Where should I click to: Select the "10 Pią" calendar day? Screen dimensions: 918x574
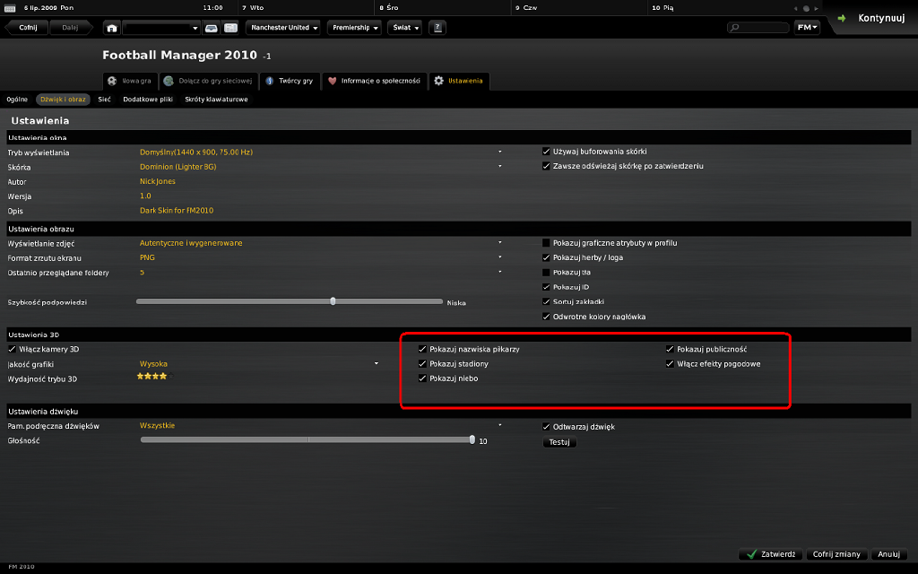pos(663,8)
